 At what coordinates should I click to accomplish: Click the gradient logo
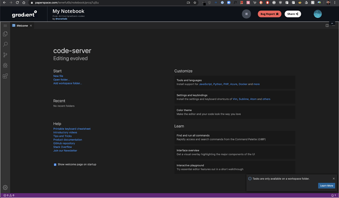point(25,14)
